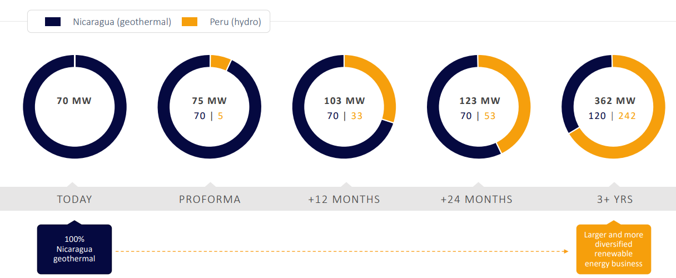The width and height of the screenshot is (676, 278).
Task: Click the navy Nicaragua legend color swatch
Action: coord(53,22)
